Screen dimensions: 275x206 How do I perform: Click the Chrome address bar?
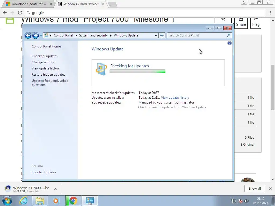pyautogui.click(x=145, y=13)
